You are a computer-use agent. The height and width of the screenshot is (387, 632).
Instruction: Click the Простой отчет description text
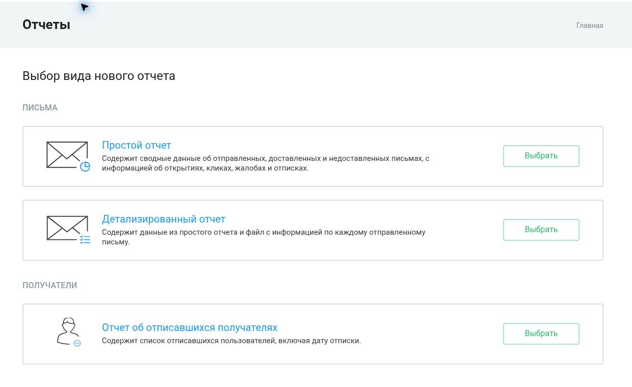click(266, 163)
